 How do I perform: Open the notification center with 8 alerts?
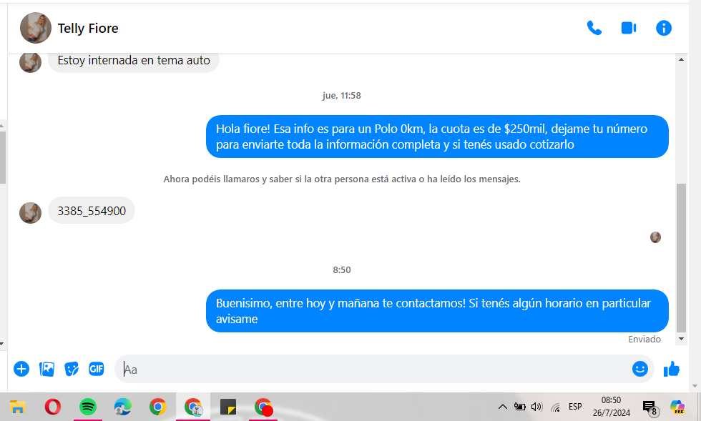pos(650,407)
